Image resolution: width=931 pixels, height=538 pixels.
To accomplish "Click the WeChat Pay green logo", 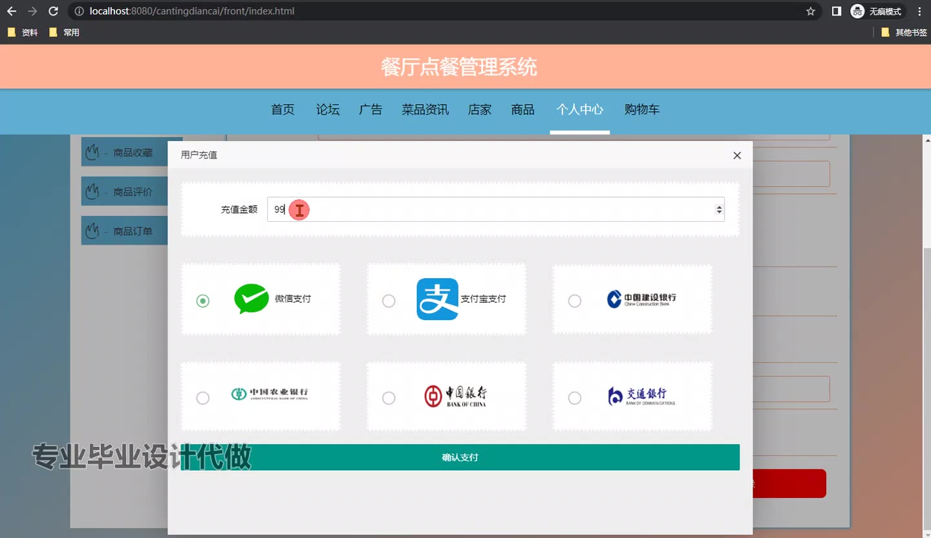I will click(251, 299).
